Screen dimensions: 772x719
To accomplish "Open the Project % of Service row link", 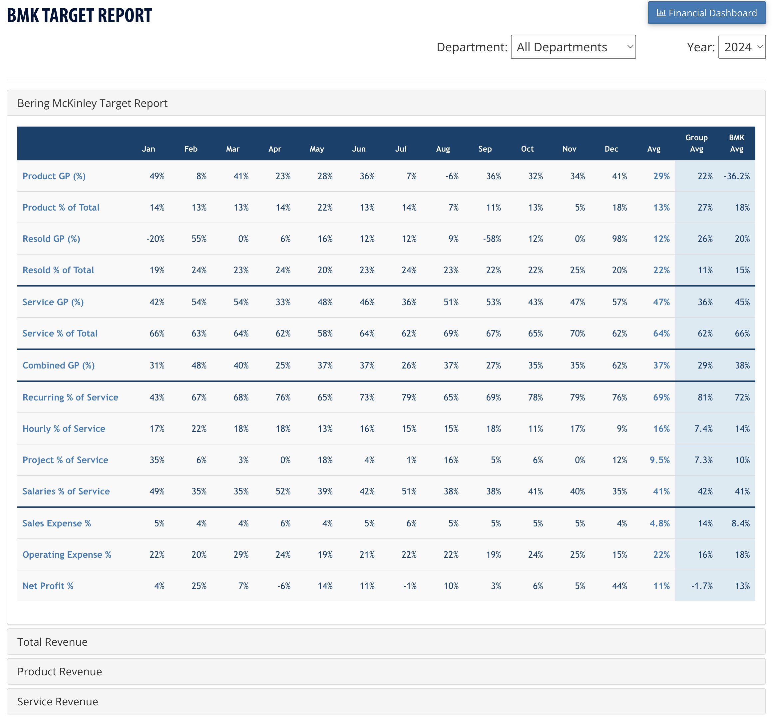I will point(65,460).
